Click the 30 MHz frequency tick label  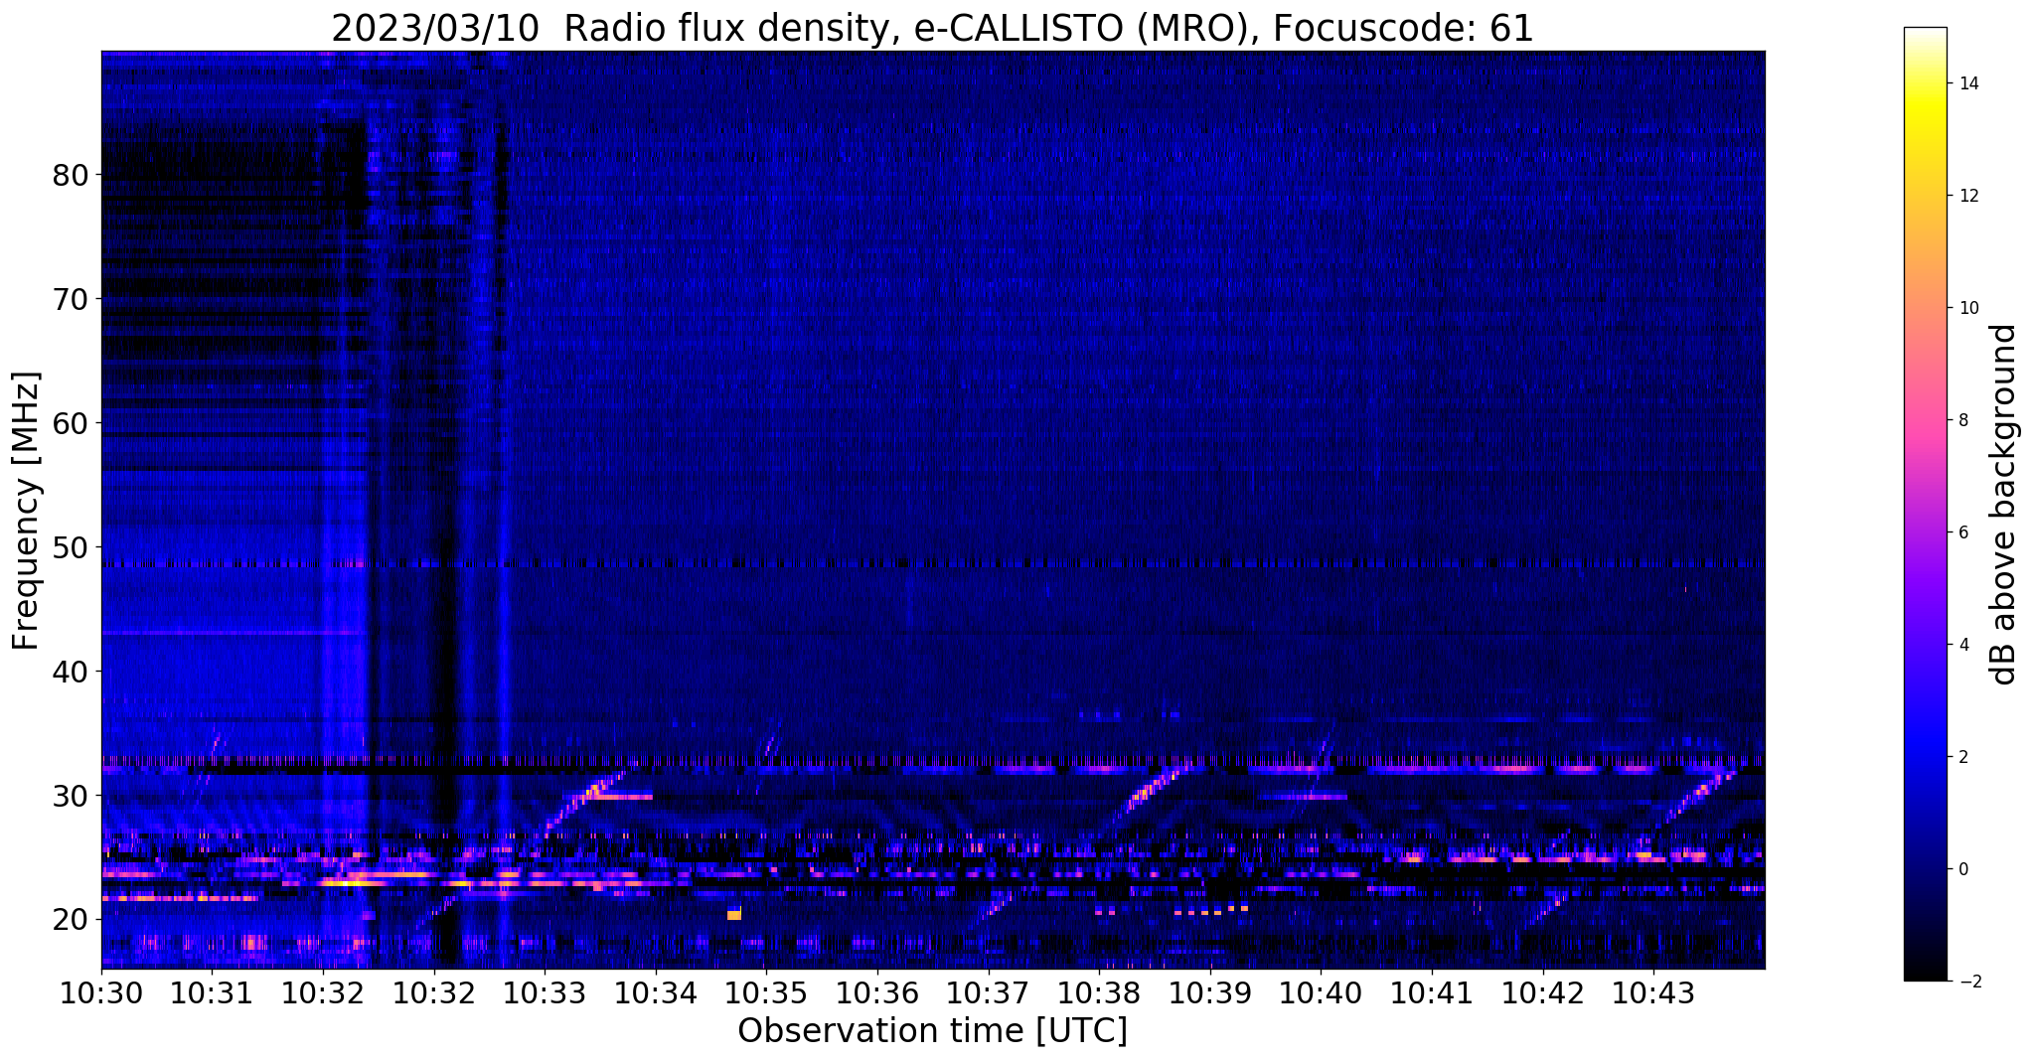(70, 796)
